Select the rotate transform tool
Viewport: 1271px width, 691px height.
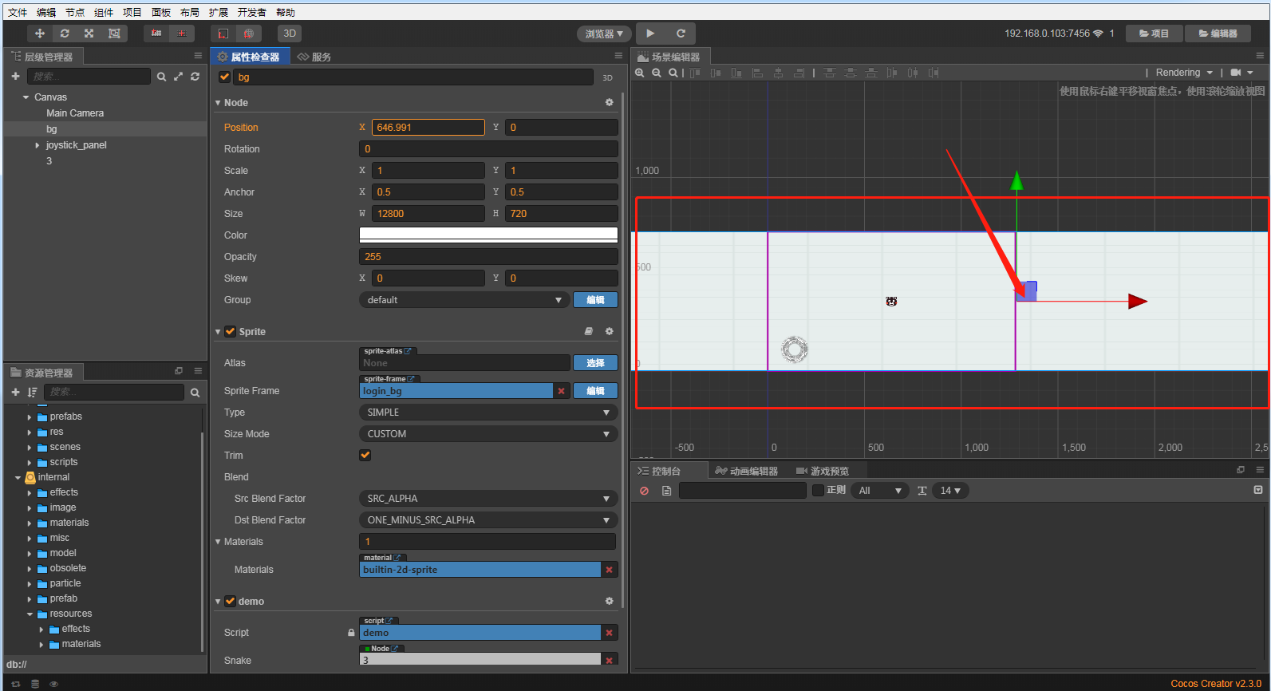click(x=65, y=34)
